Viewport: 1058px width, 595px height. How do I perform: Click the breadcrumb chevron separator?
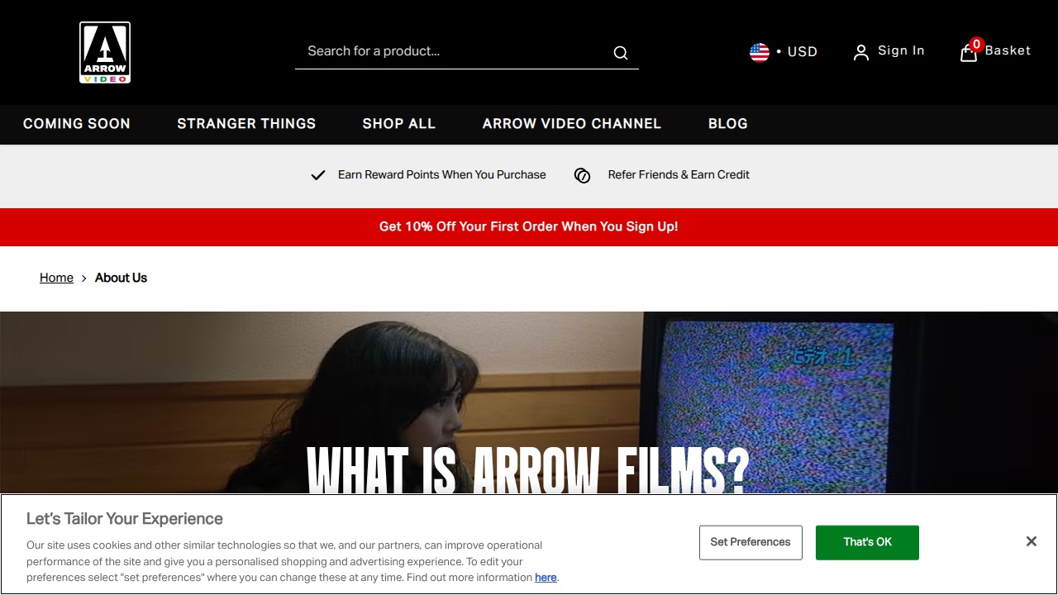(83, 278)
